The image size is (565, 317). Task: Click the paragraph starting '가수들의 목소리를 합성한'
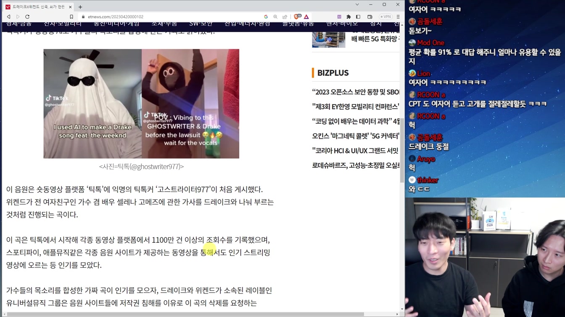point(139,296)
